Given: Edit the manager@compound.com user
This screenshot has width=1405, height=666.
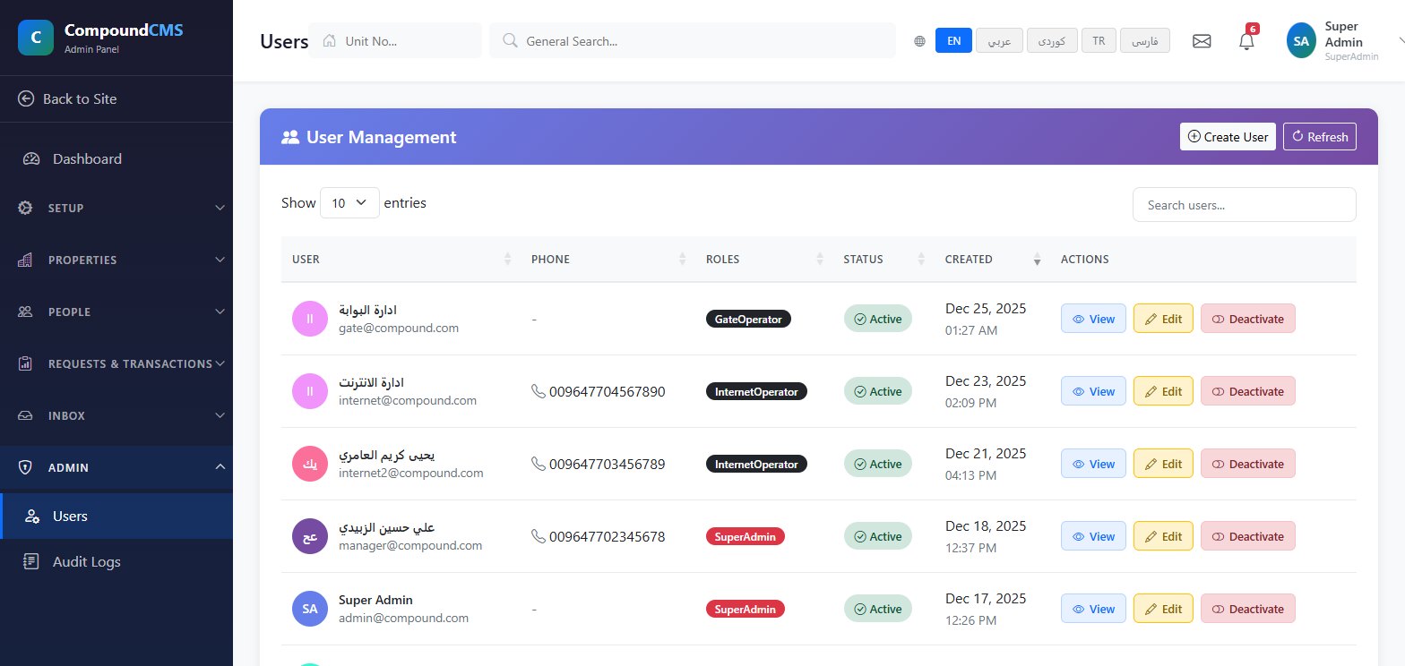Looking at the screenshot, I should tap(1163, 536).
